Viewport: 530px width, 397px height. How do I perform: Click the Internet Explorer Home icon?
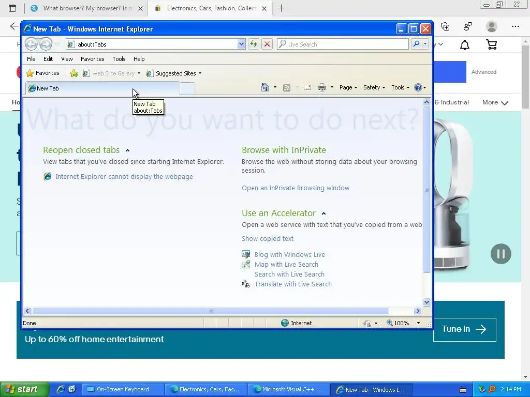[264, 87]
